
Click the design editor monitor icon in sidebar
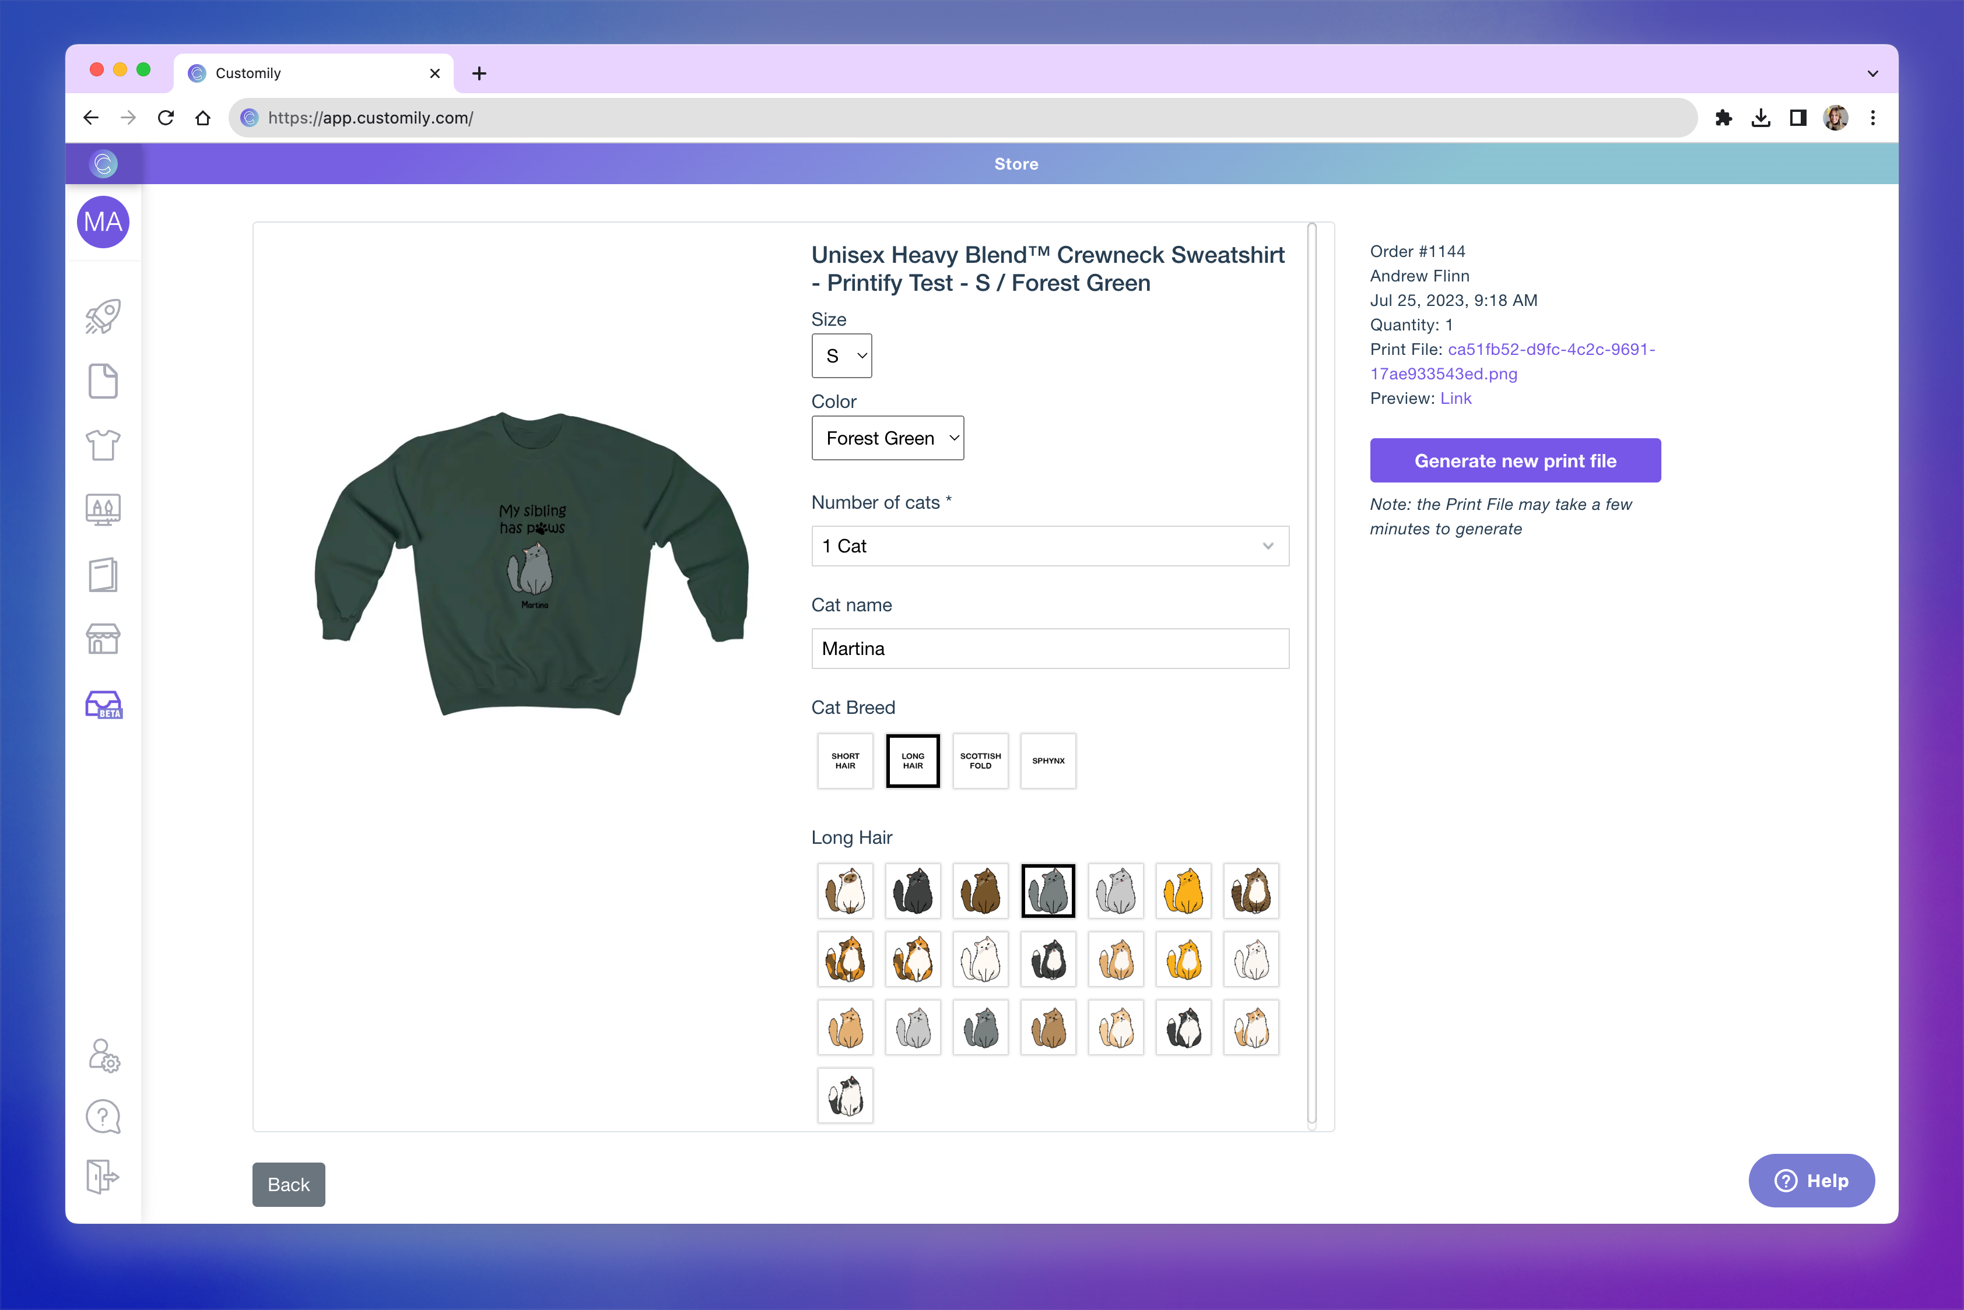coord(102,510)
